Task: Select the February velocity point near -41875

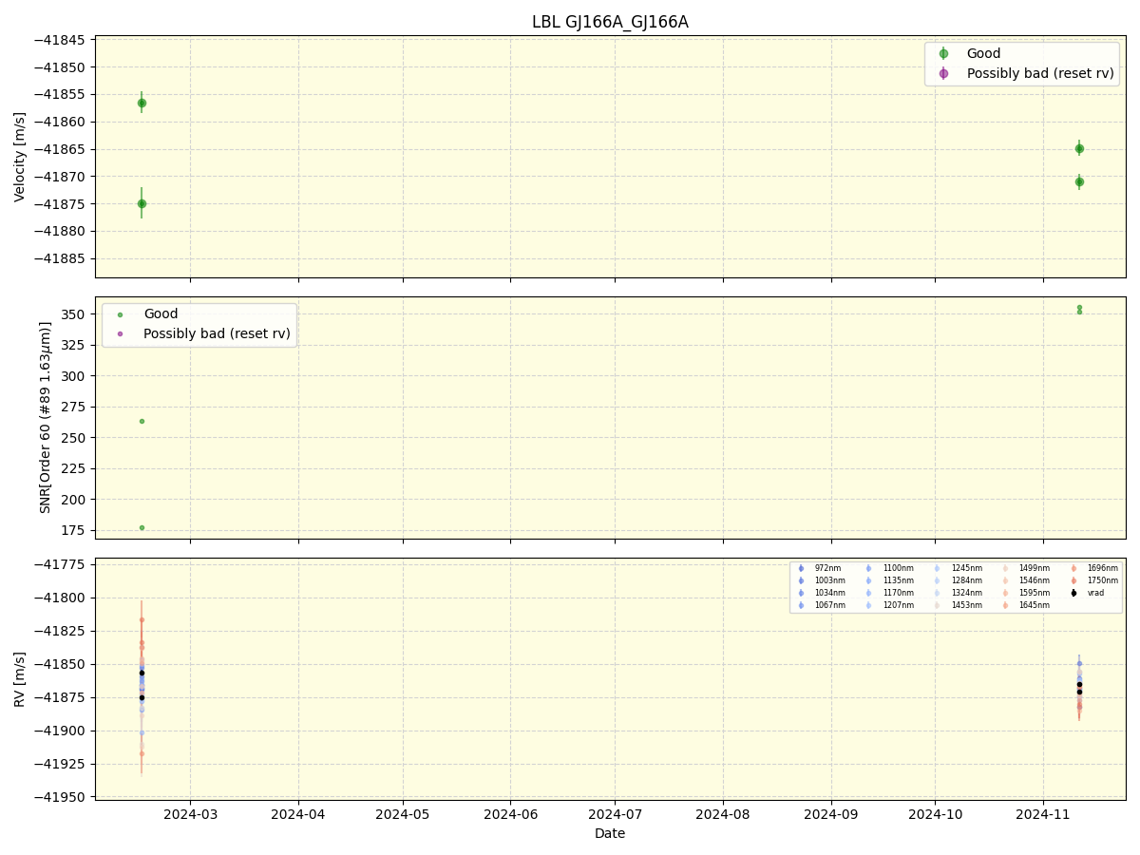Action: pos(142,203)
